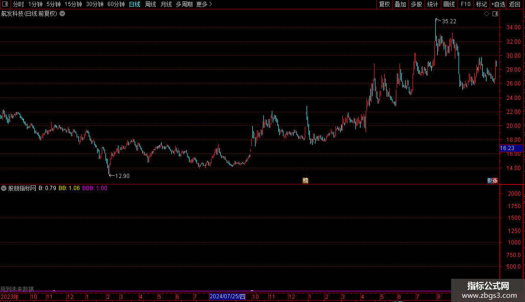Click the 标记 mark button

[x=481, y=4]
